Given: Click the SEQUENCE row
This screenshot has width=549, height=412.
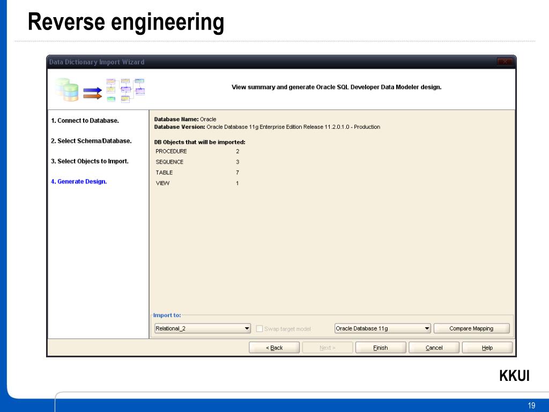Looking at the screenshot, I should point(197,162).
